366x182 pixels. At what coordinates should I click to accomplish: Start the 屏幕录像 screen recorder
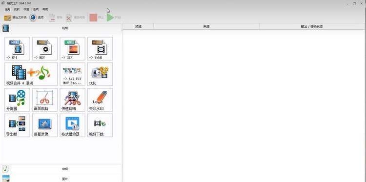coord(45,125)
